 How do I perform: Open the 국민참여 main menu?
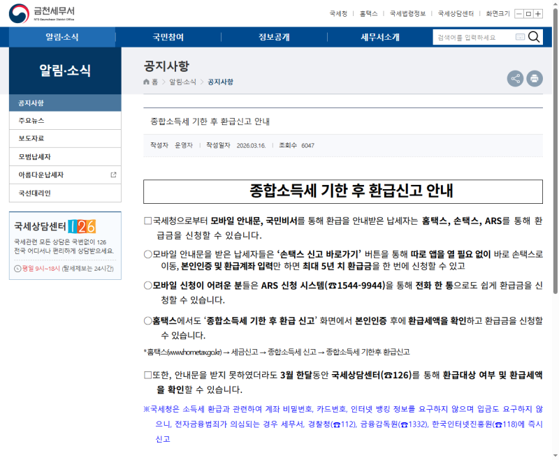pyautogui.click(x=168, y=37)
